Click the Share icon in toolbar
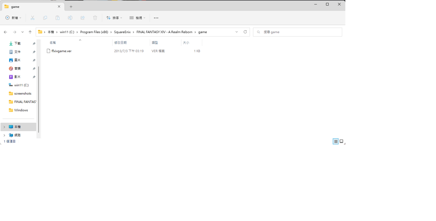The height and width of the screenshot is (221, 436). click(82, 18)
